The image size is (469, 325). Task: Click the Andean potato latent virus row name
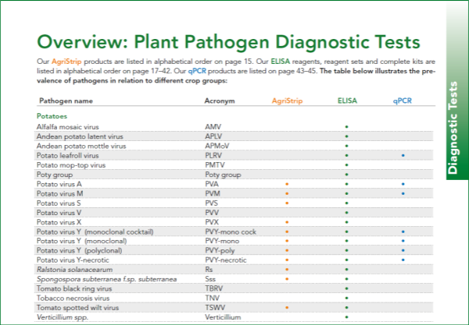(x=80, y=136)
